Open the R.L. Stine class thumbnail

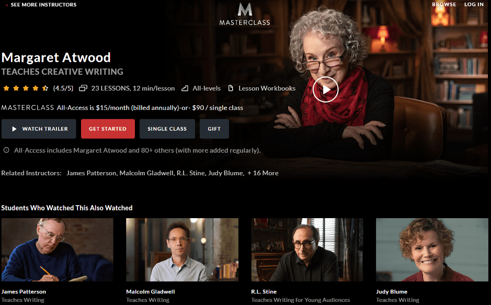pos(307,250)
